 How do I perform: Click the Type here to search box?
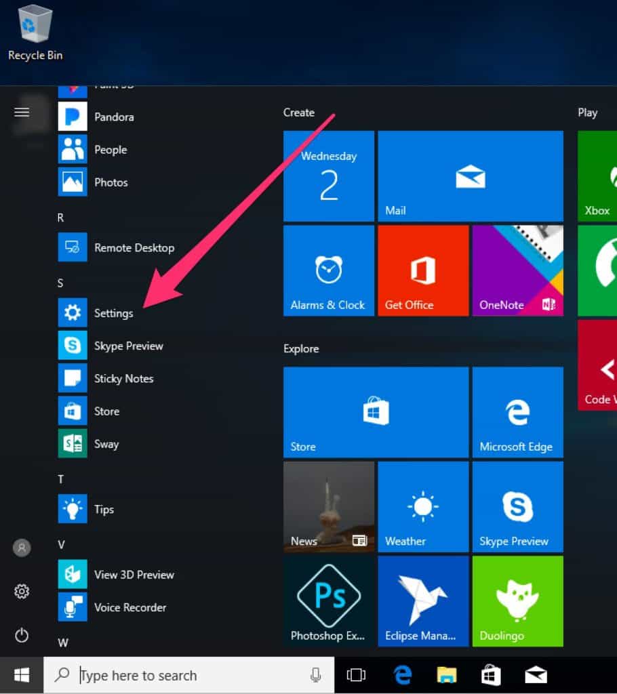pos(189,675)
